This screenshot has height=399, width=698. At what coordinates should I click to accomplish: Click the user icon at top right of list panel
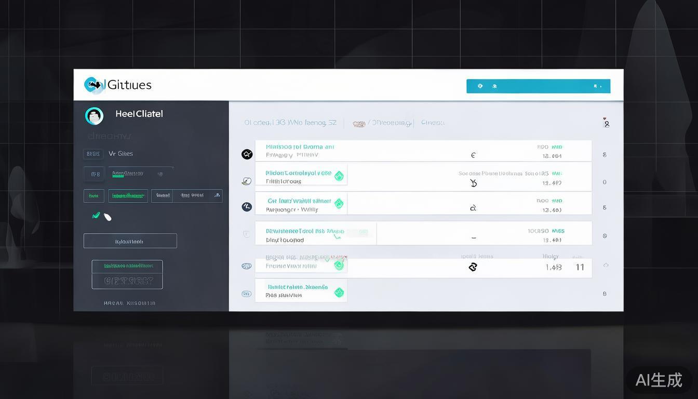(x=606, y=123)
